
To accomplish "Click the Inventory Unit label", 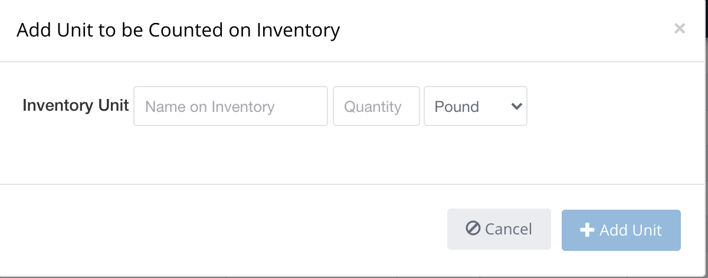I will 76,105.
